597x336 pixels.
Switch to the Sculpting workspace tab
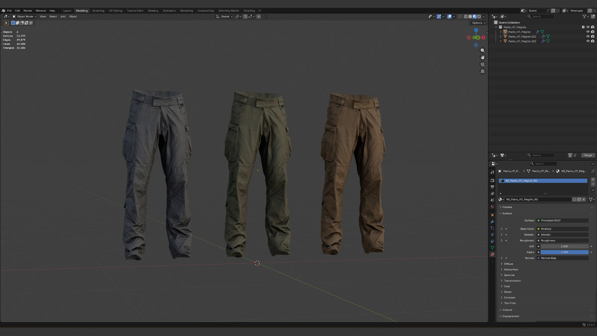[x=99, y=10]
